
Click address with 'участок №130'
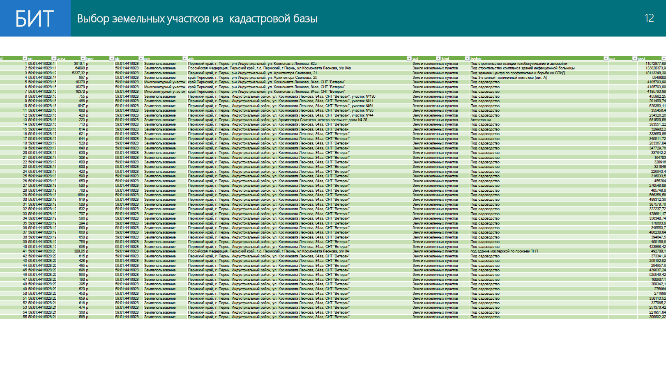pos(282,96)
